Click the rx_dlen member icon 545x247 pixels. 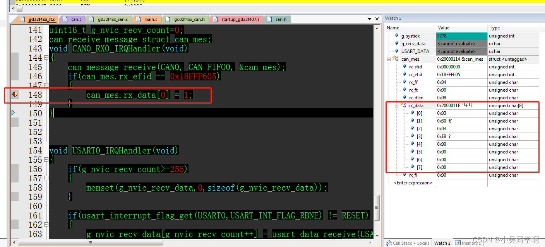(404, 97)
